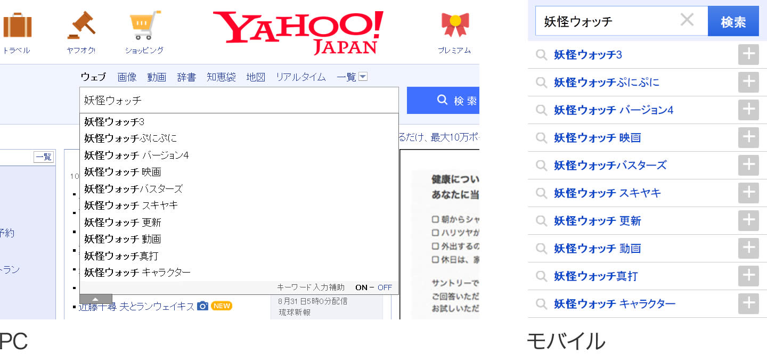Choose PC suggestion 妖怪ウォッチ真打

point(239,256)
